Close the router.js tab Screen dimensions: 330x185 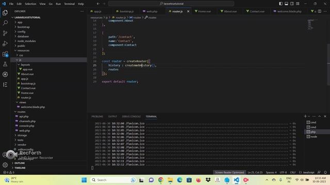pyautogui.click(x=188, y=11)
